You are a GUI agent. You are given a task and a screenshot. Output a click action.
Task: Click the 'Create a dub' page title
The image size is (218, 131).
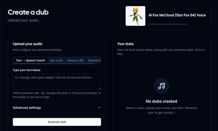[28, 12]
